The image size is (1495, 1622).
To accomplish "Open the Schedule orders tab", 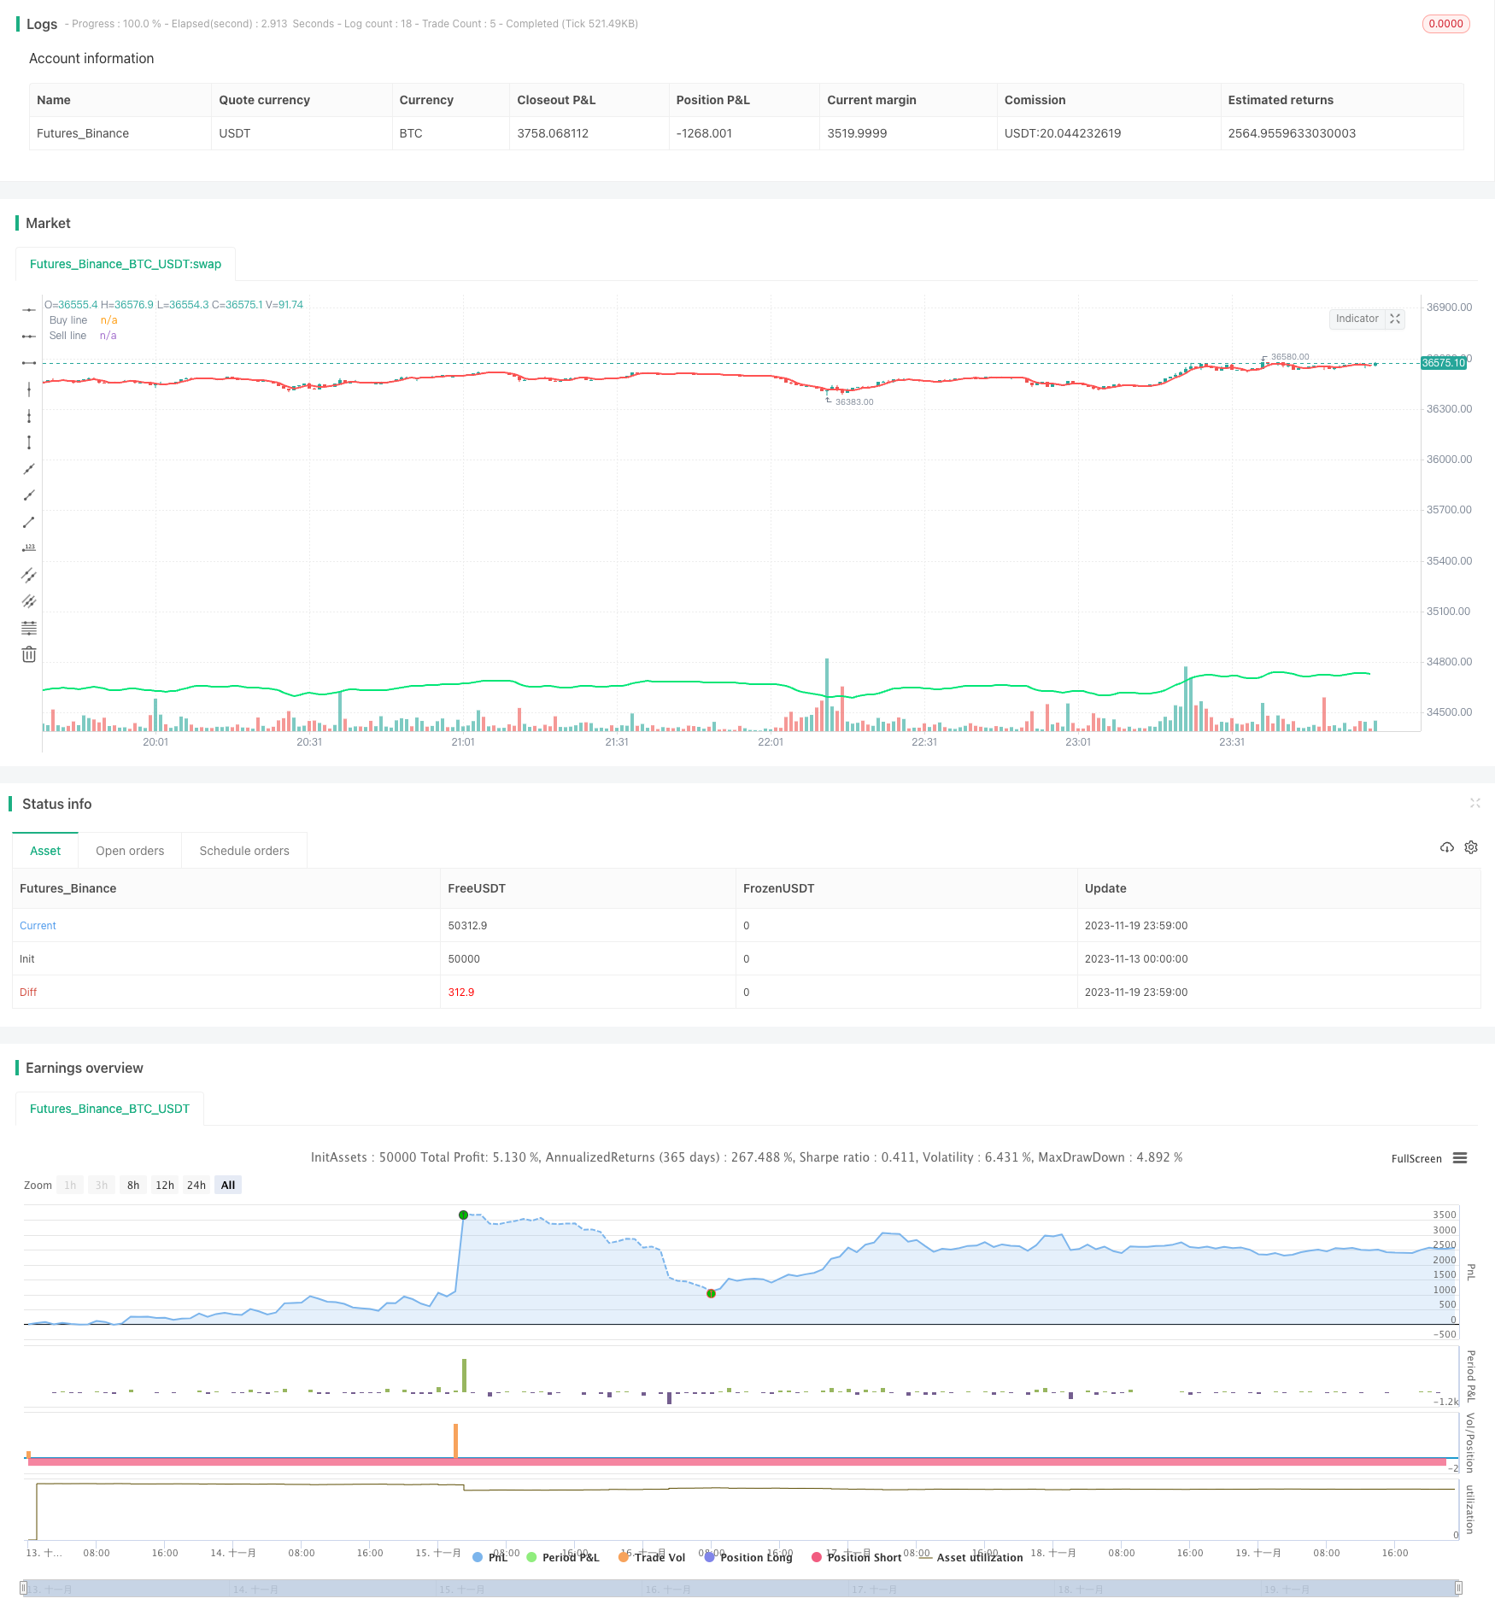I will [244, 851].
